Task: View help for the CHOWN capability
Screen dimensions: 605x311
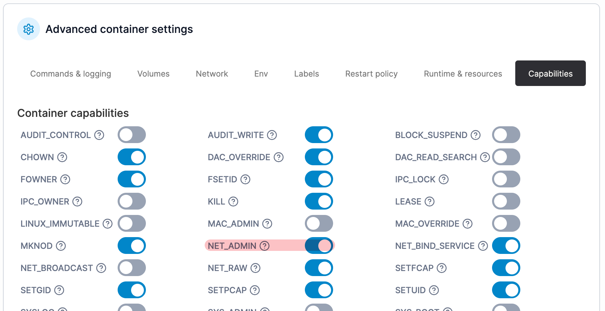Action: point(63,157)
